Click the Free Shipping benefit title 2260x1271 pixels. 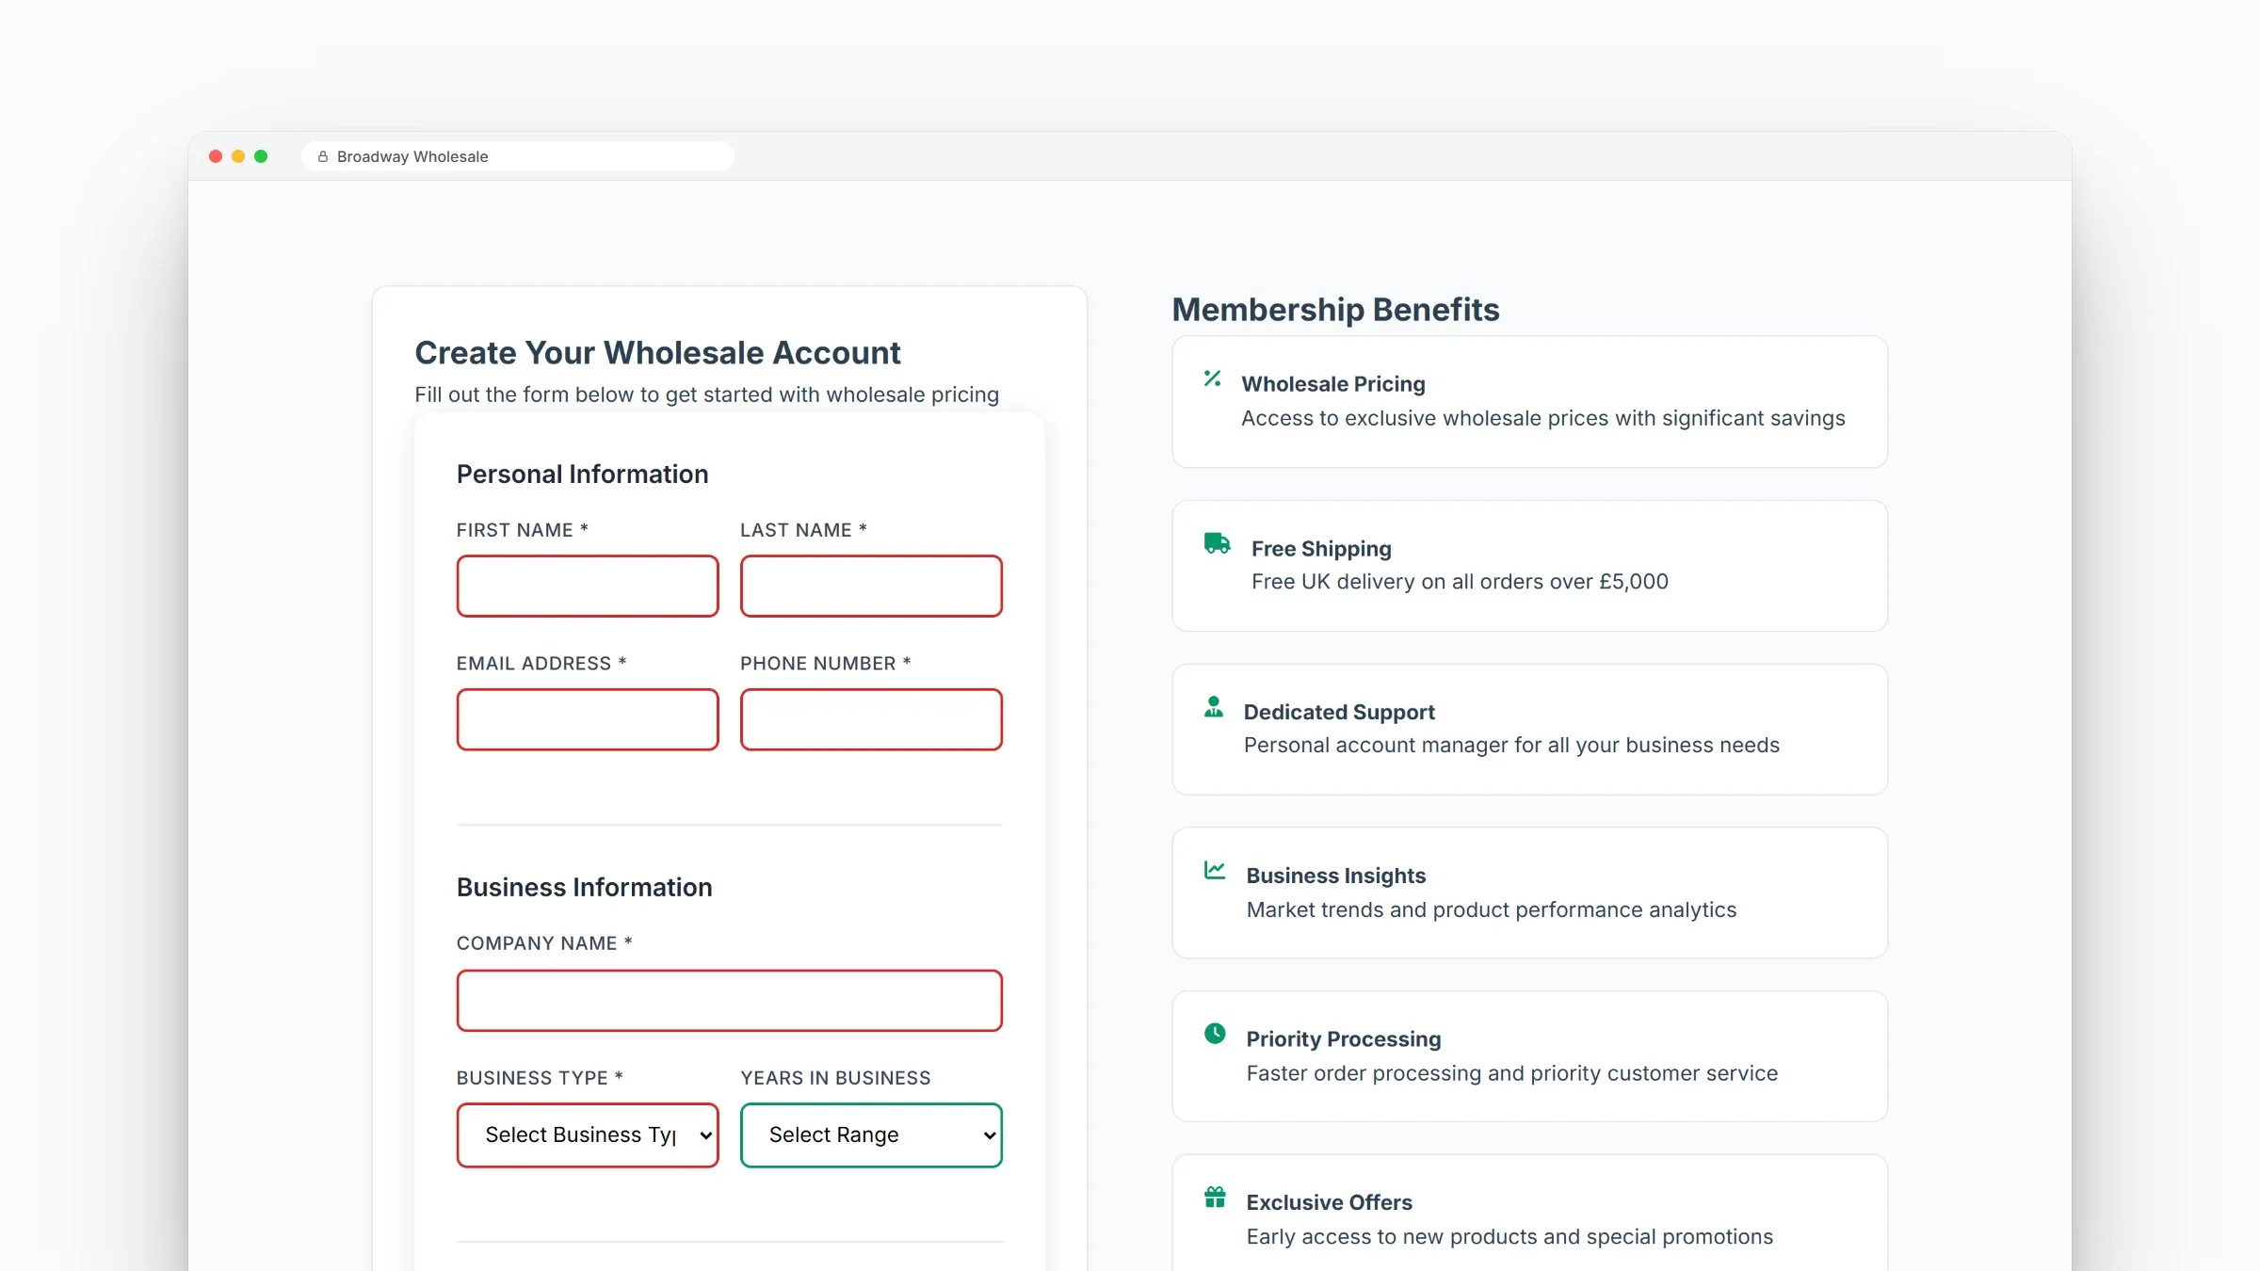(1321, 549)
